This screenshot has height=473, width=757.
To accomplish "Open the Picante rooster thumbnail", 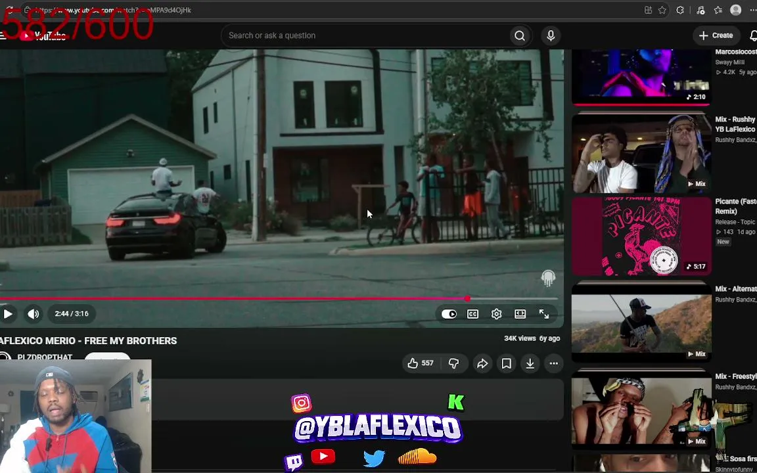I will pos(641,236).
